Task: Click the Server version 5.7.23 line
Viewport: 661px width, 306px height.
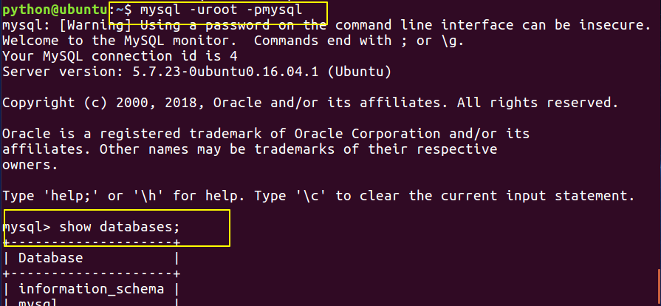Action: click(x=197, y=72)
